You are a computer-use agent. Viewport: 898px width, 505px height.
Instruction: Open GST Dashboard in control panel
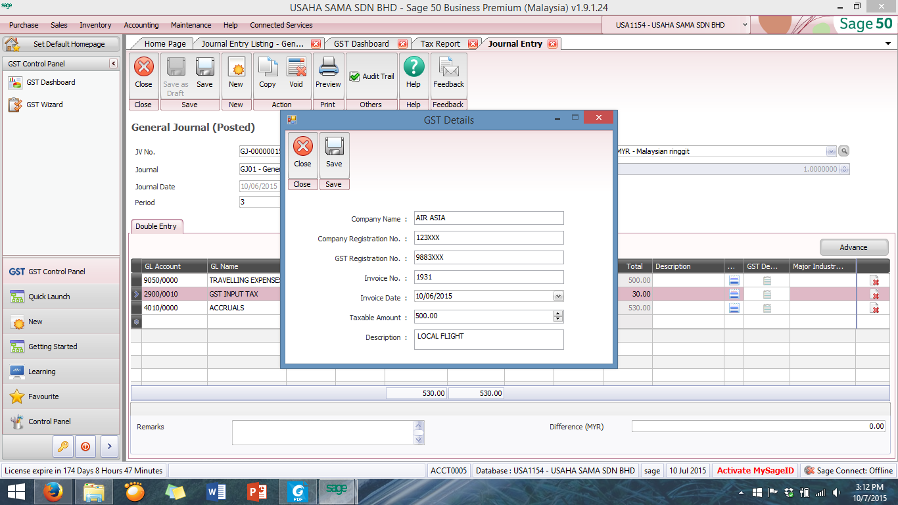click(x=51, y=82)
